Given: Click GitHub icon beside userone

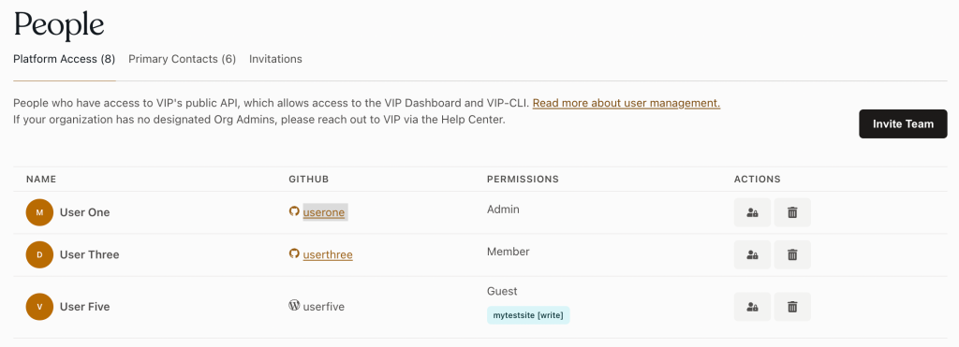Looking at the screenshot, I should pyautogui.click(x=294, y=211).
